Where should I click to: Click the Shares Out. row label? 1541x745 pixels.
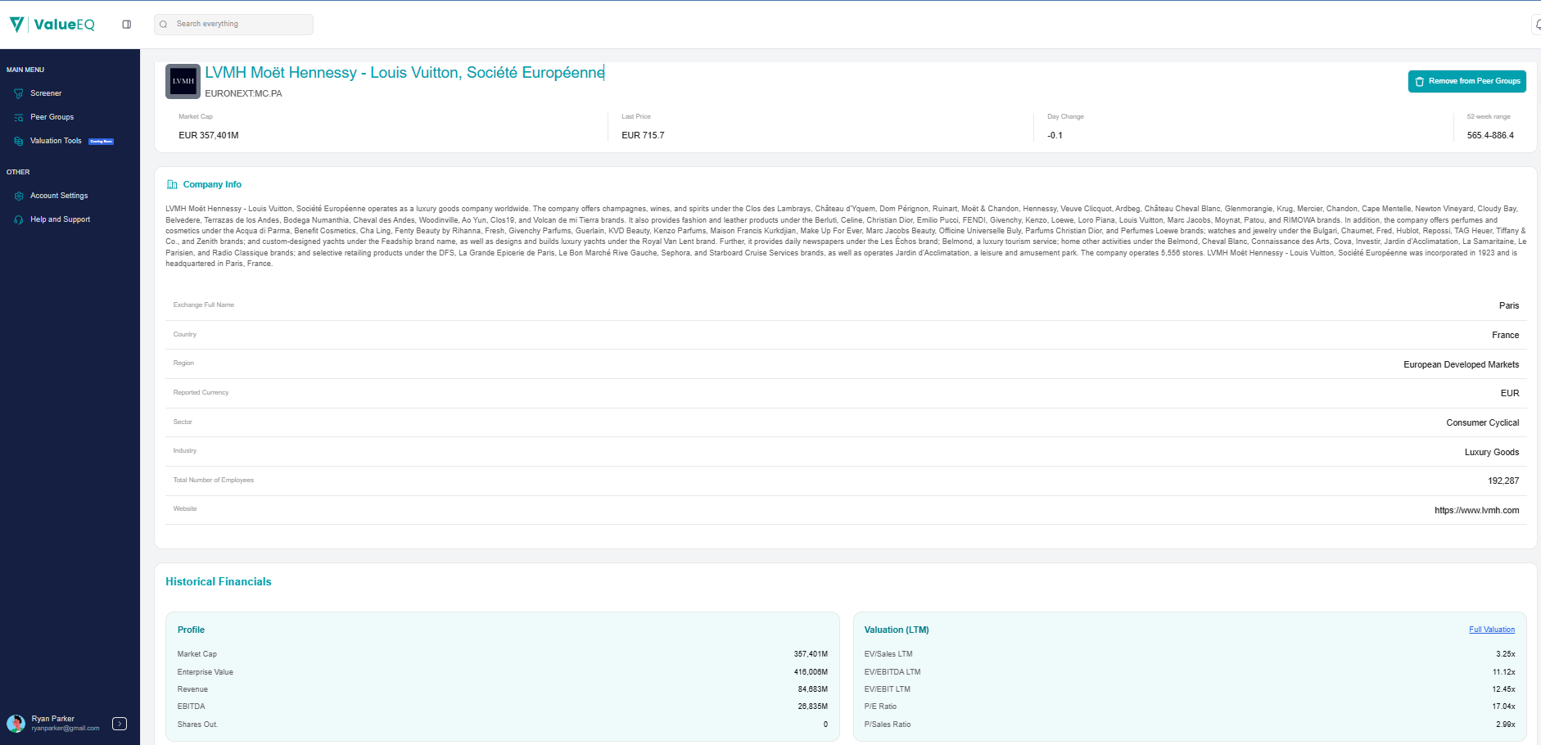197,725
